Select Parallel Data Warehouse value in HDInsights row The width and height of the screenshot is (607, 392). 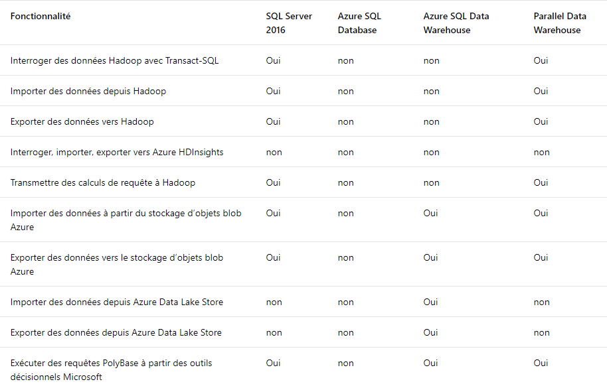tap(541, 153)
